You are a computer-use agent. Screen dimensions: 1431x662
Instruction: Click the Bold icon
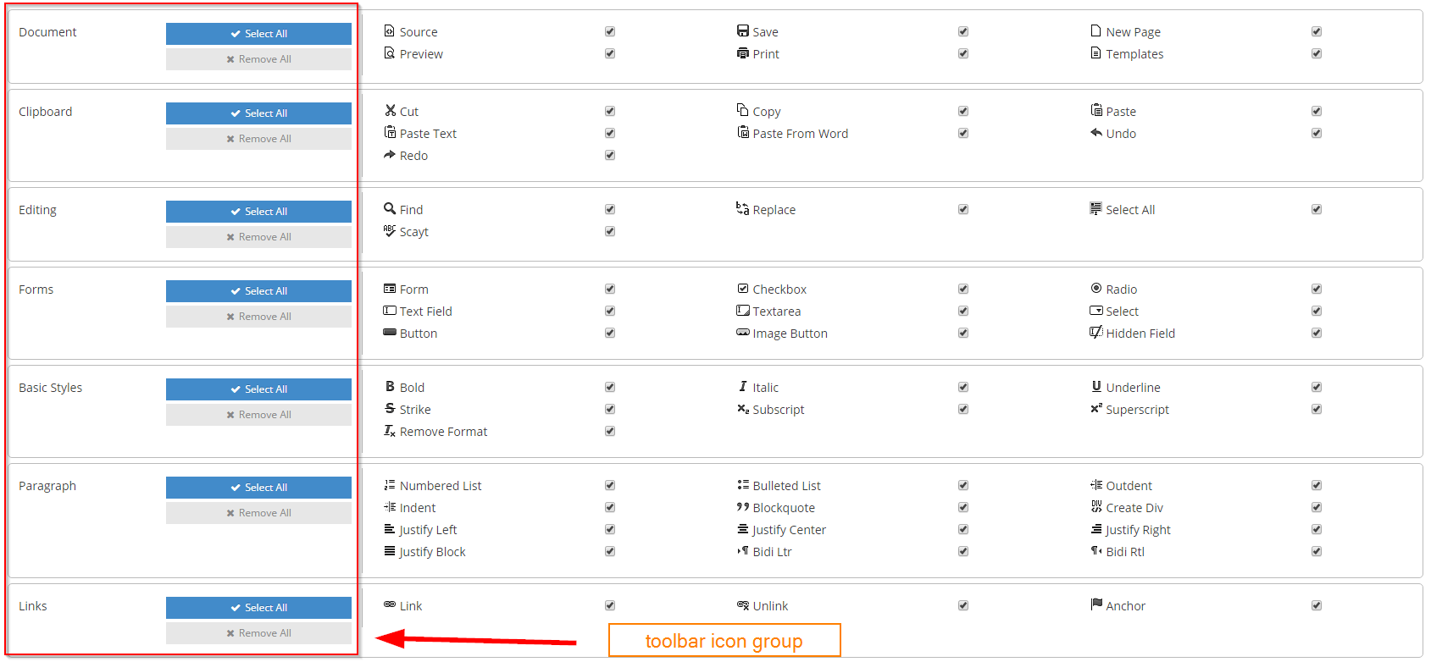coord(390,387)
